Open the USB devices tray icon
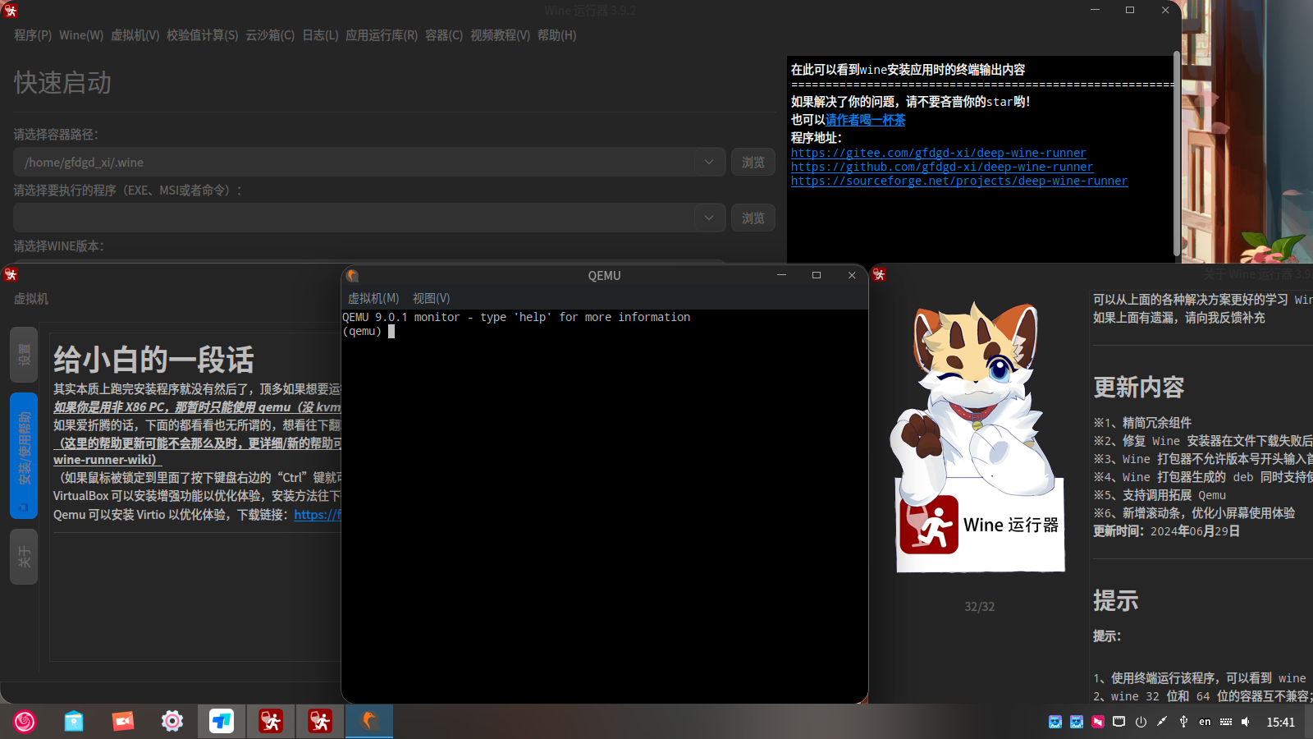This screenshot has width=1313, height=739. coord(1183,722)
